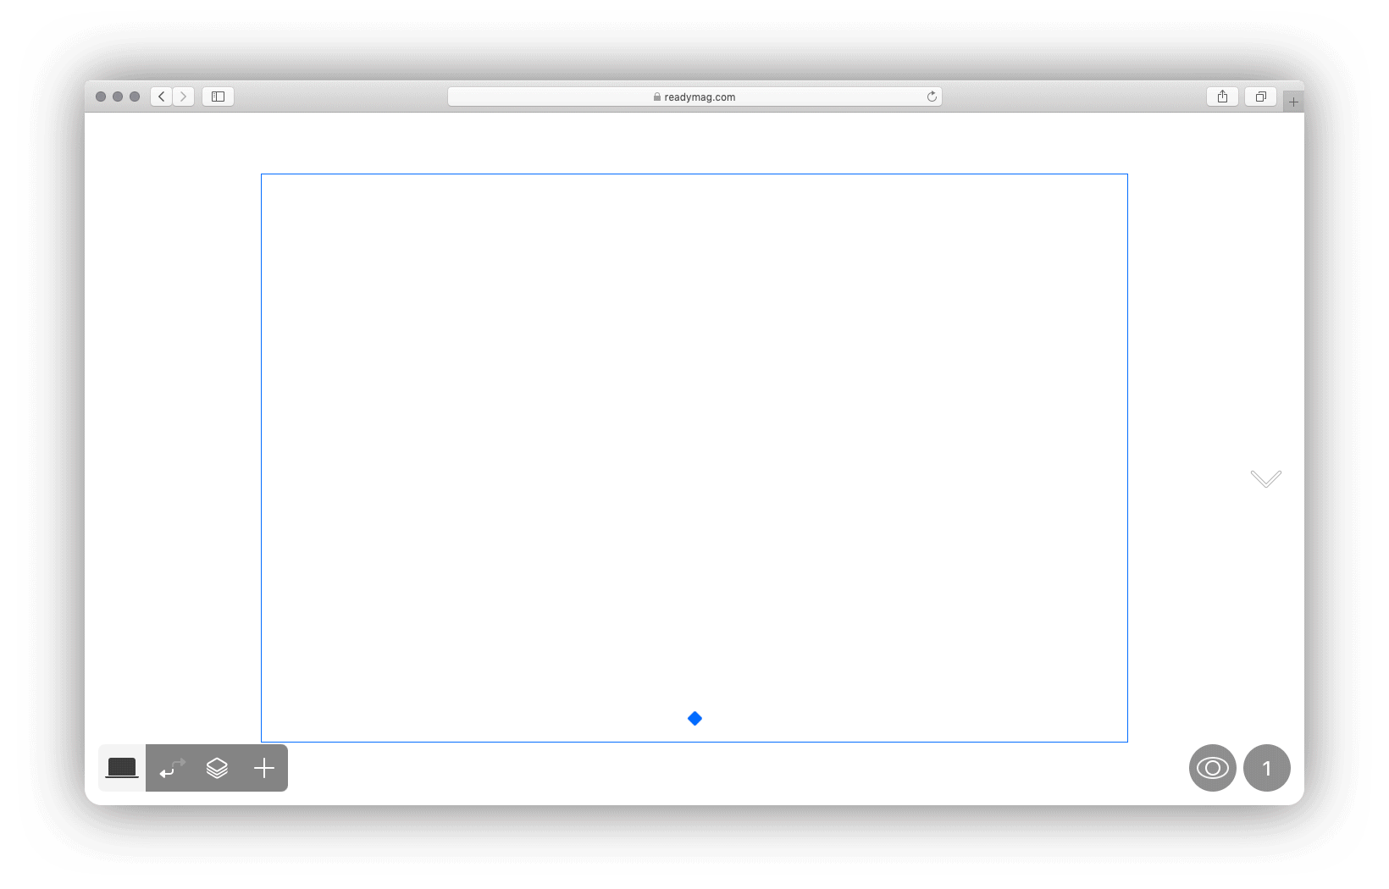The height and width of the screenshot is (889, 1389).
Task: Open page number 1 button
Action: (x=1267, y=768)
